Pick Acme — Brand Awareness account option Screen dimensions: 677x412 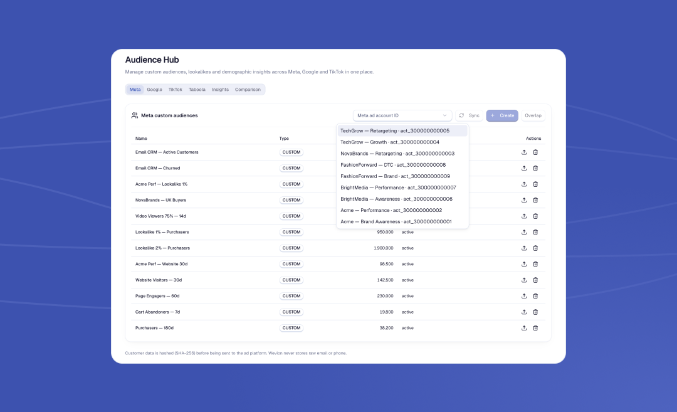[402, 221]
